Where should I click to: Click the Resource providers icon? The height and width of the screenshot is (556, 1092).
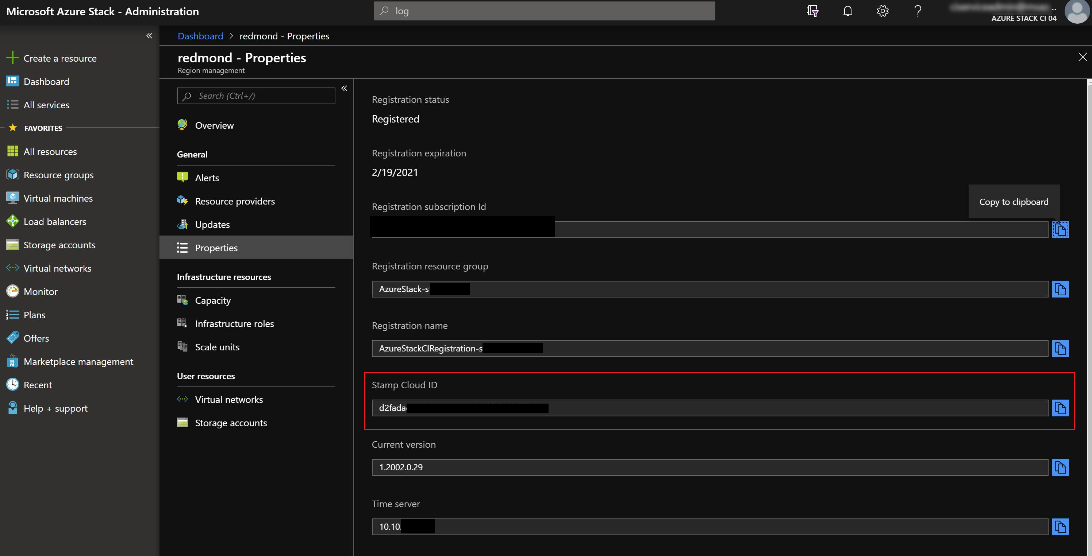183,201
